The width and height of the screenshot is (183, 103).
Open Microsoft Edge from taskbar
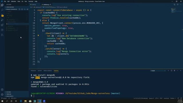(21, 101)
